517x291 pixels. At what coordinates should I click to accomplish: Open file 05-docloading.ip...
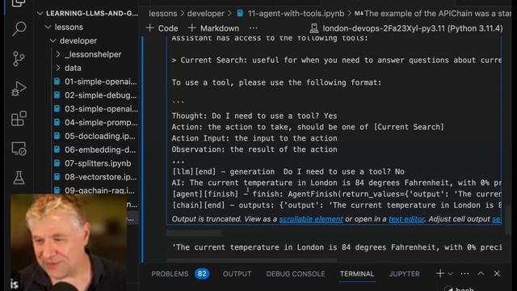[x=95, y=136]
